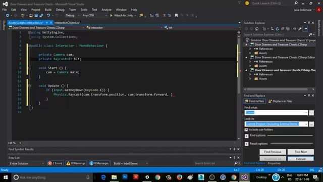The width and height of the screenshot is (323, 182).
Task: Open the Analyze menu
Action: click(106, 10)
